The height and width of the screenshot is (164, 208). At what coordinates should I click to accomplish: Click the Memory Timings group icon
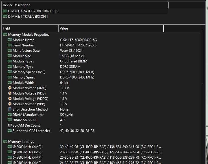click(5, 141)
